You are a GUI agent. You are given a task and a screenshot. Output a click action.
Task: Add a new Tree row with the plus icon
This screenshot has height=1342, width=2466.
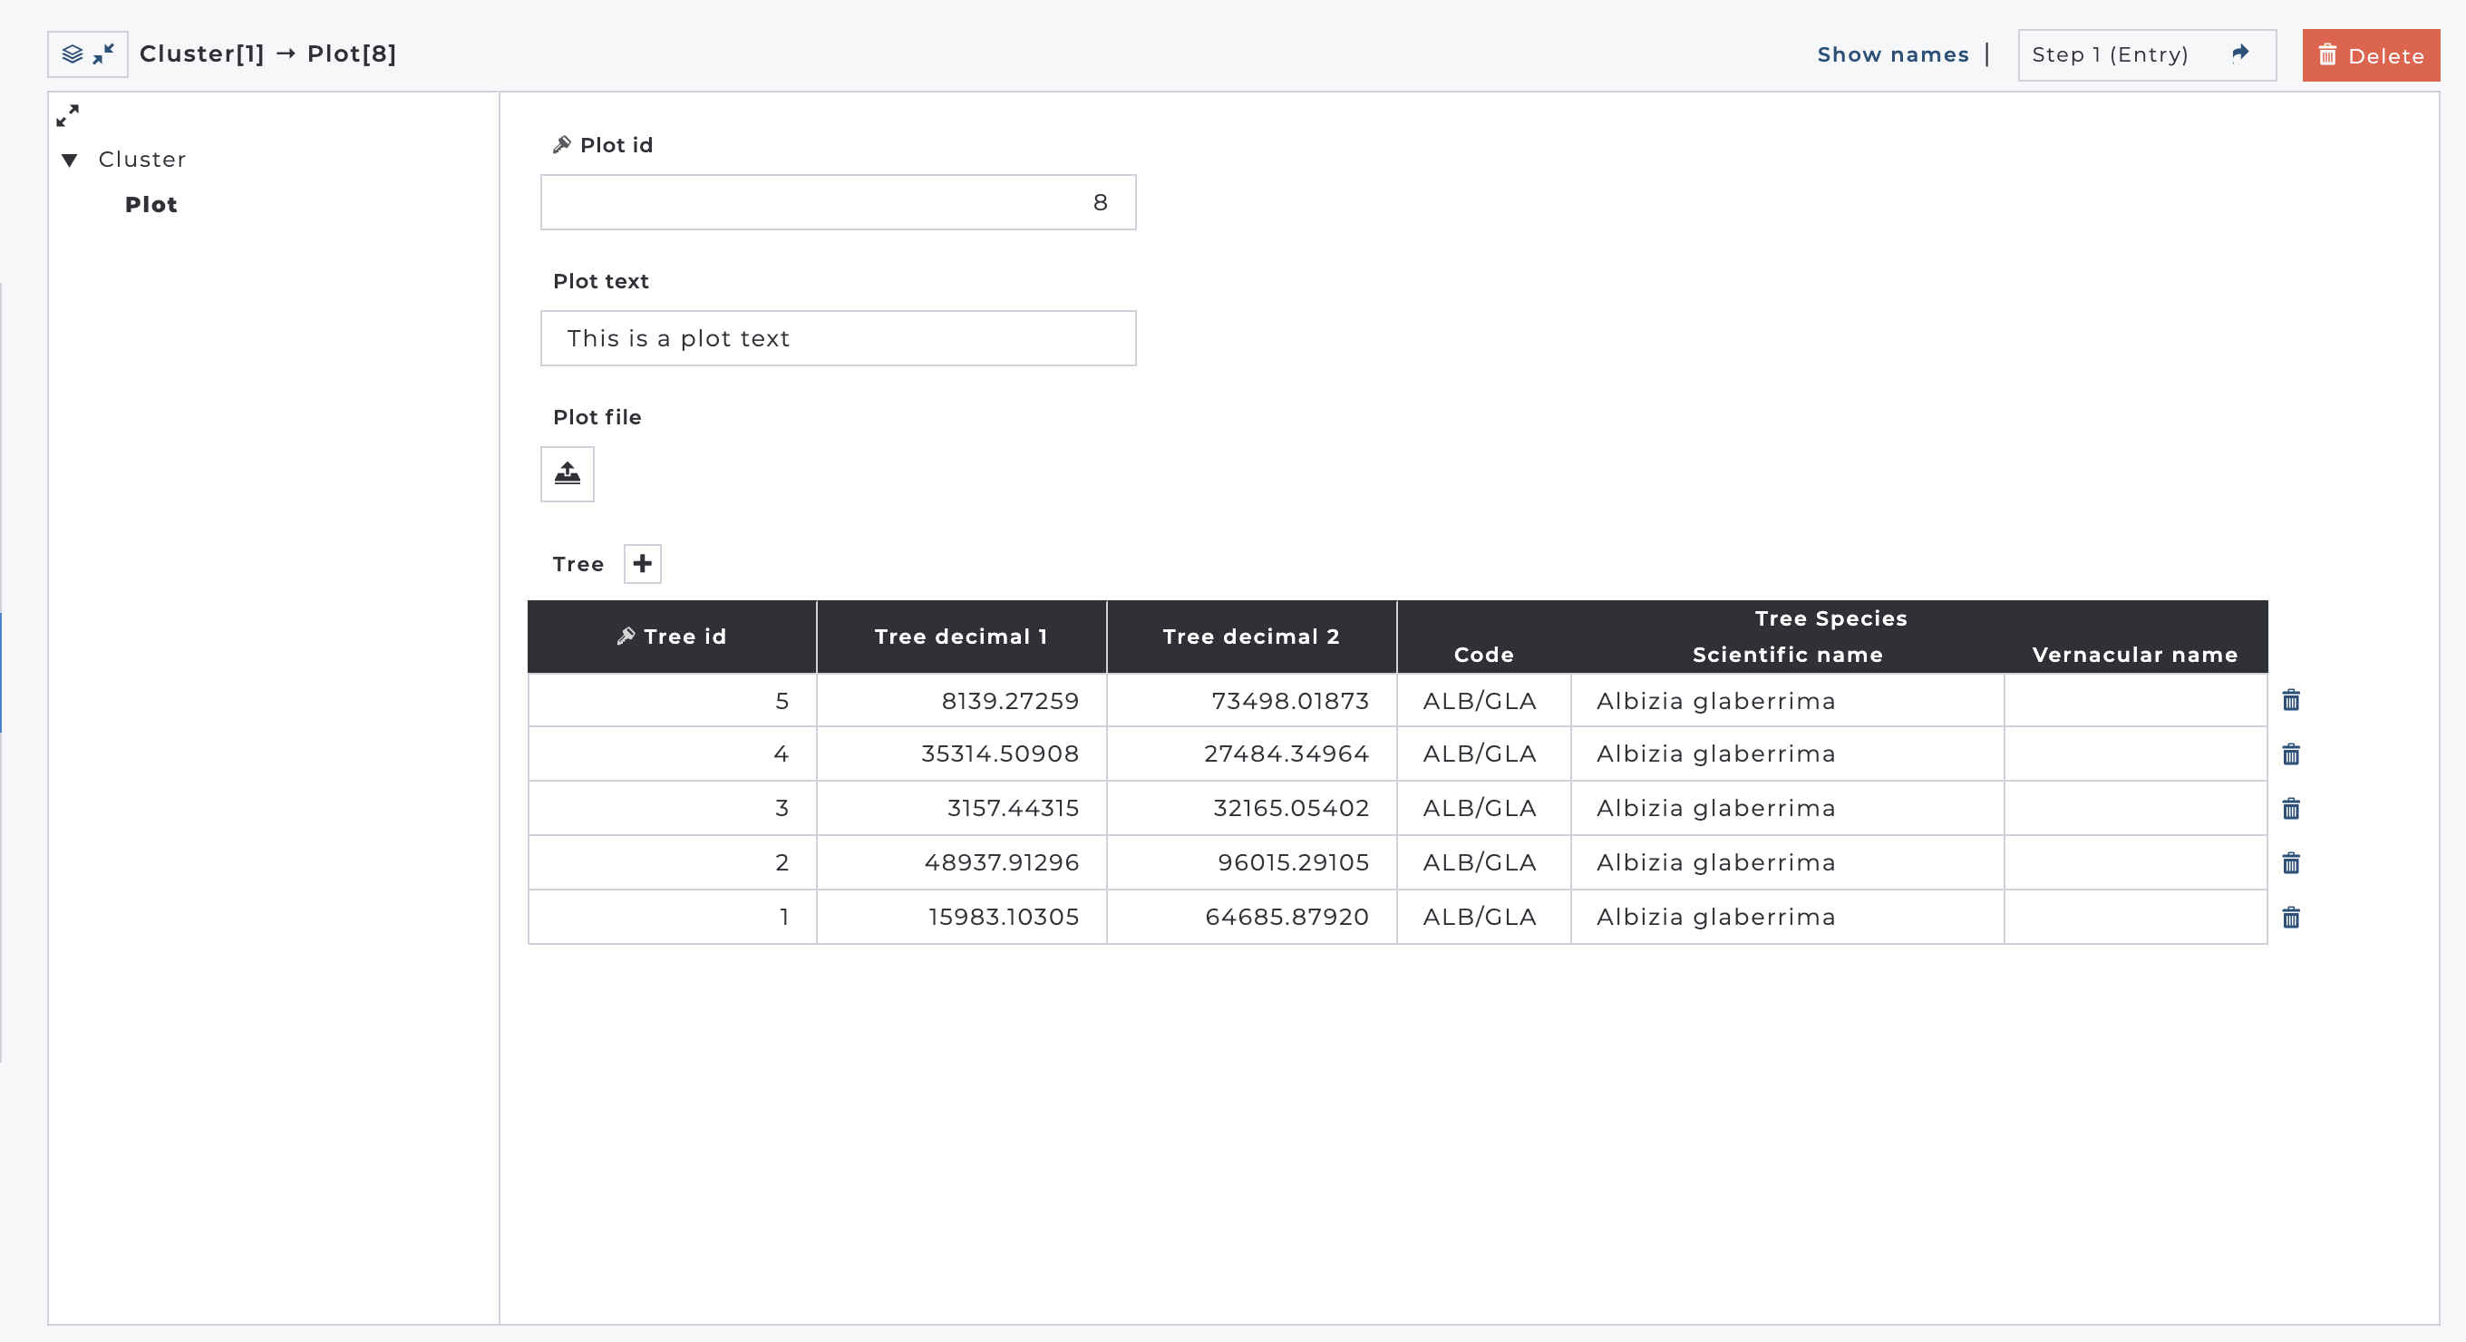click(641, 564)
